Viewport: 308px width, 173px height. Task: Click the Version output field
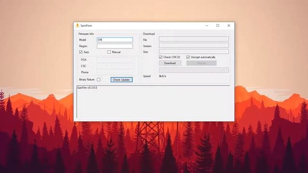194,45
